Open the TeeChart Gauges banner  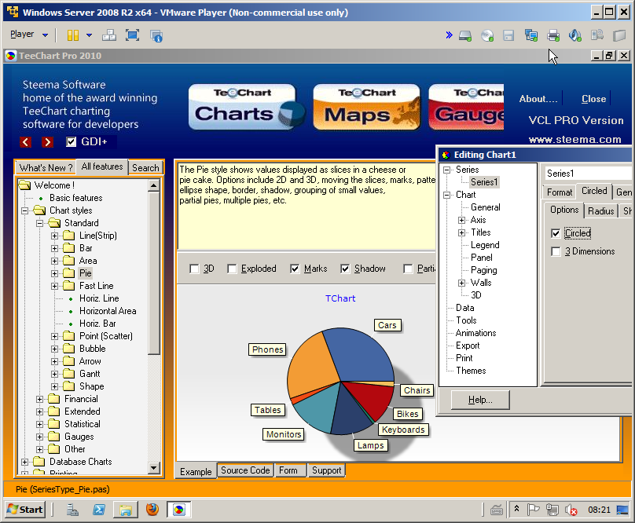click(467, 107)
